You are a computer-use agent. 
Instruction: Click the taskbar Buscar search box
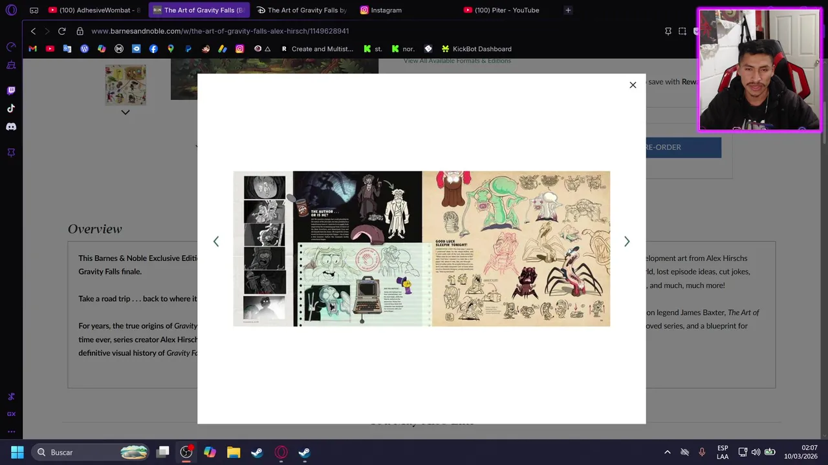92,452
